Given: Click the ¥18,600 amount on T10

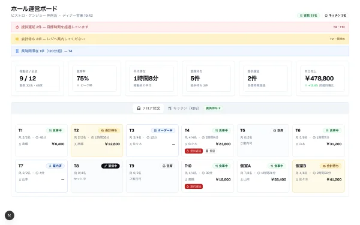Looking at the screenshot, I should [x=223, y=179].
